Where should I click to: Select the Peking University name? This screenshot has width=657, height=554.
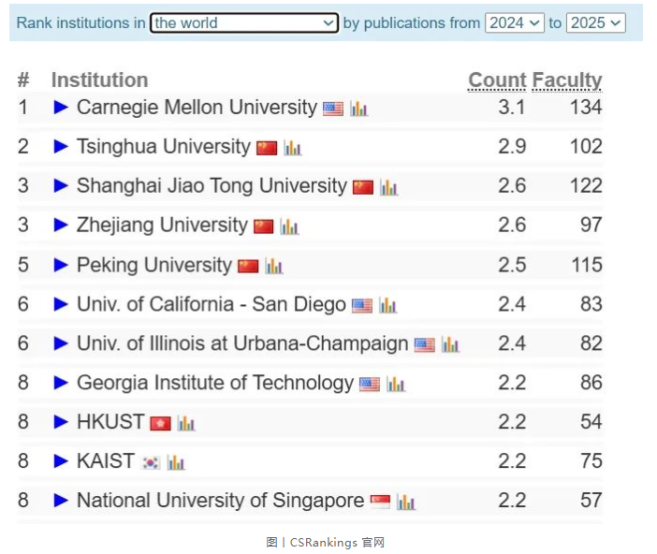point(154,265)
